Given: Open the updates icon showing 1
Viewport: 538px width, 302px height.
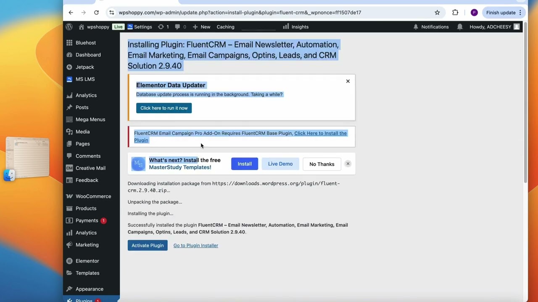Looking at the screenshot, I should tap(163, 27).
